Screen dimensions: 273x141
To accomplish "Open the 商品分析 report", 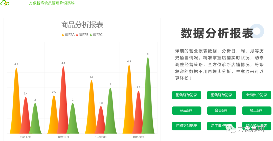I will [x=187, y=110].
